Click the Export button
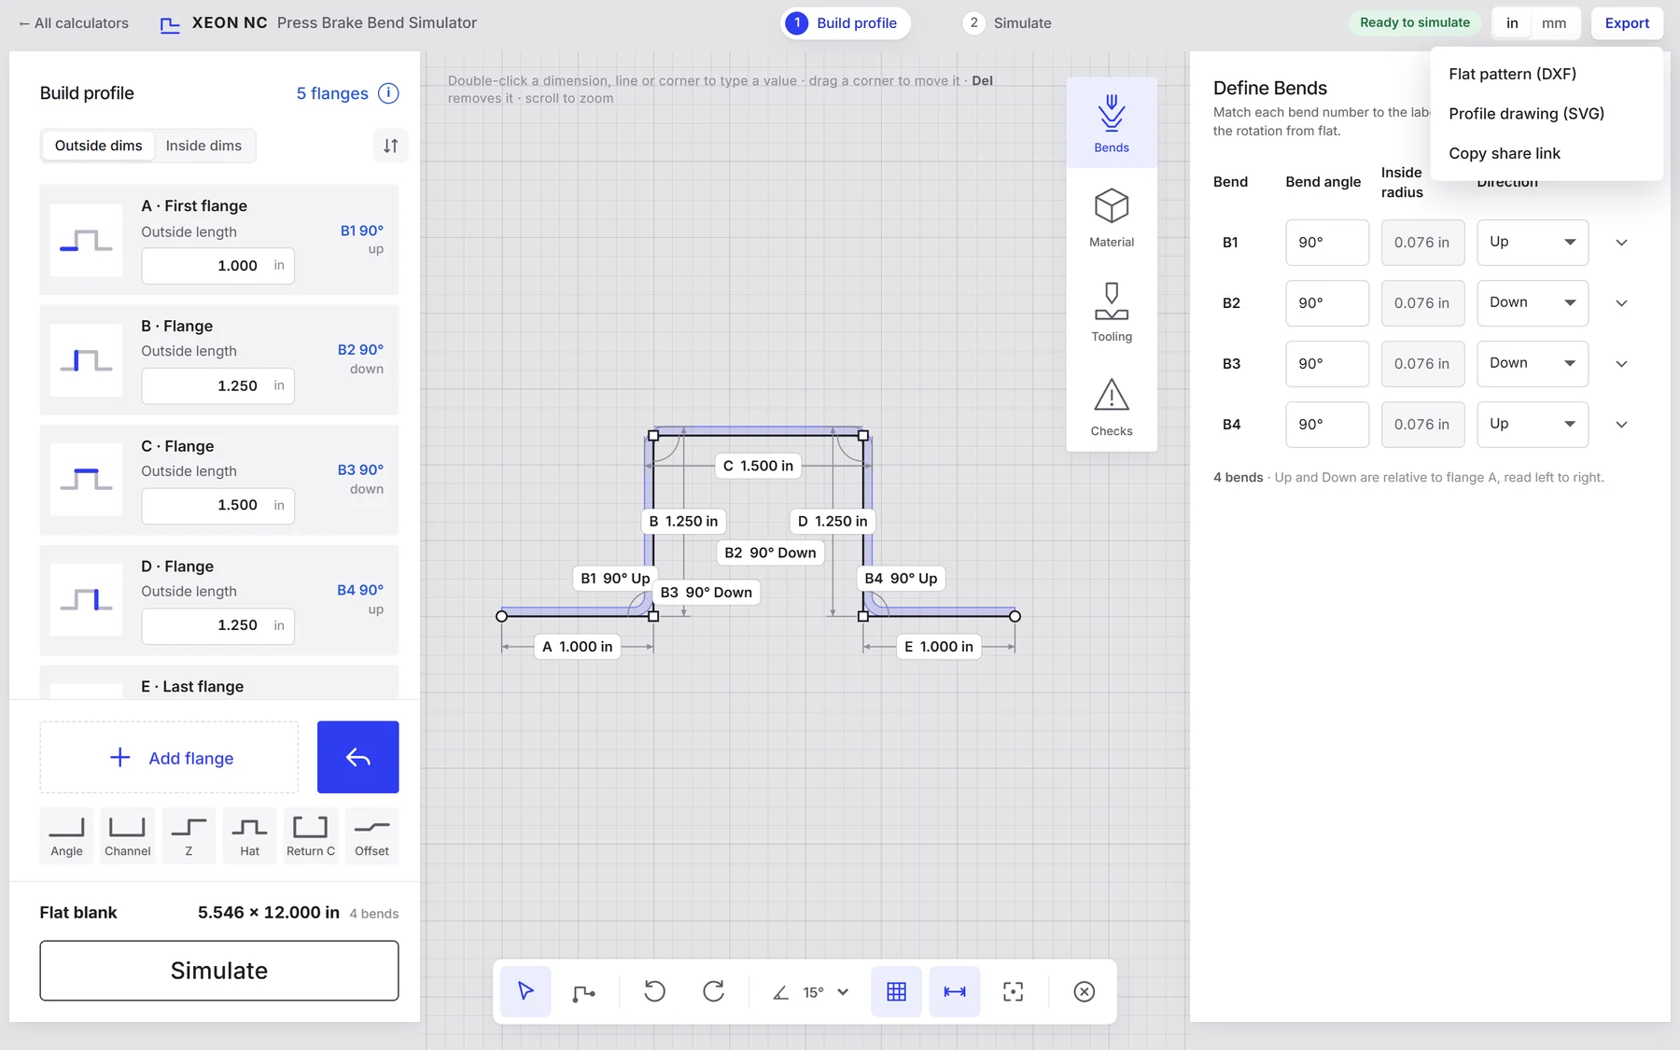This screenshot has height=1050, width=1680. (1627, 23)
